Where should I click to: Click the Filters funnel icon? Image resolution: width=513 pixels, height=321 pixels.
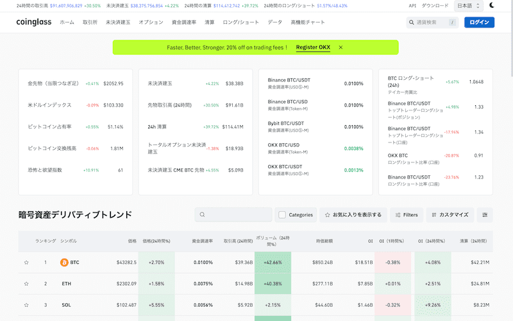point(398,215)
